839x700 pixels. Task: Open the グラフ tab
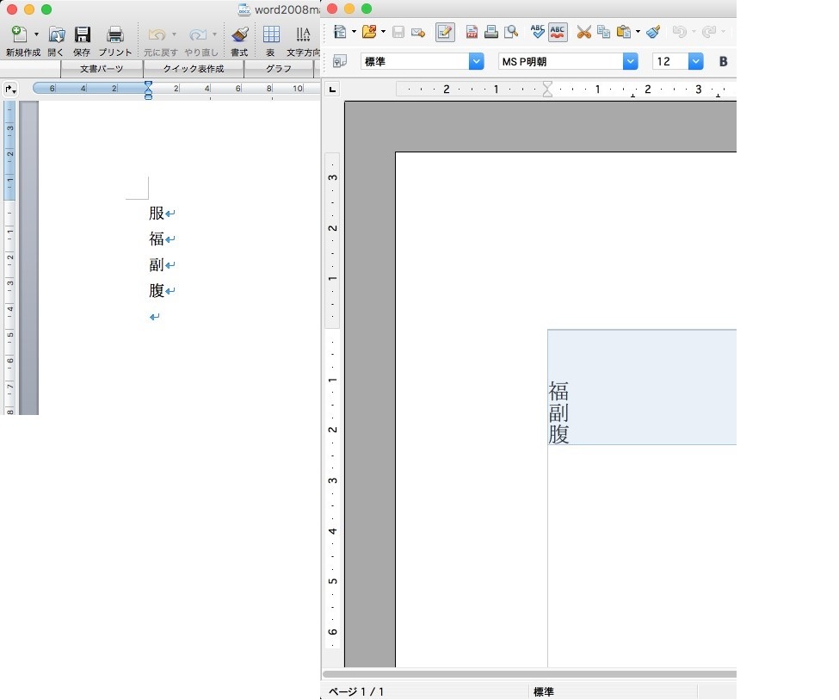278,69
